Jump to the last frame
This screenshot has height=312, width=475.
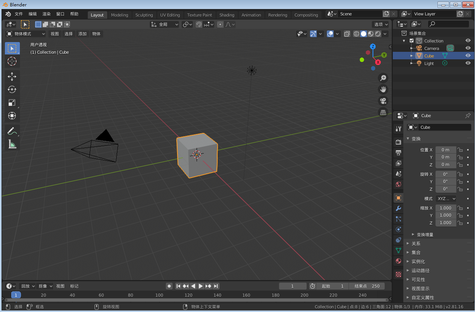216,286
